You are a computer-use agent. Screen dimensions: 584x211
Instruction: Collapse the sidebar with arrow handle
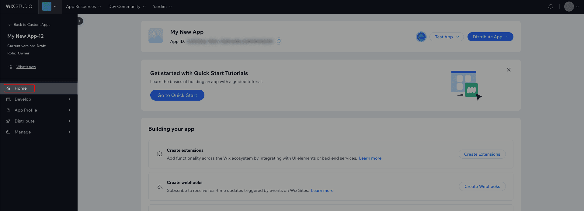pos(80,21)
